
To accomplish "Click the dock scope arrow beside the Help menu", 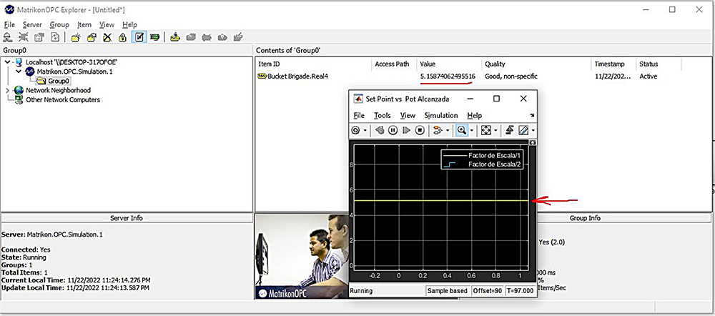I will coord(532,115).
